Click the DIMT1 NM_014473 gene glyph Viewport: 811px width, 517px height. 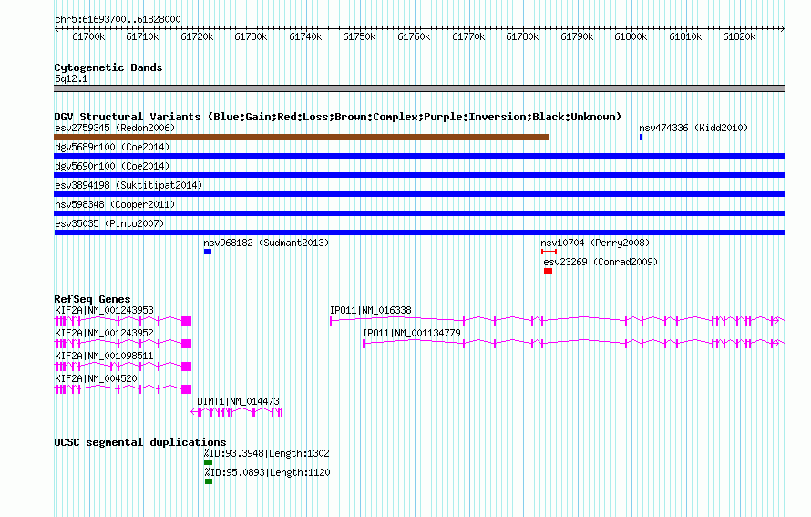(237, 412)
